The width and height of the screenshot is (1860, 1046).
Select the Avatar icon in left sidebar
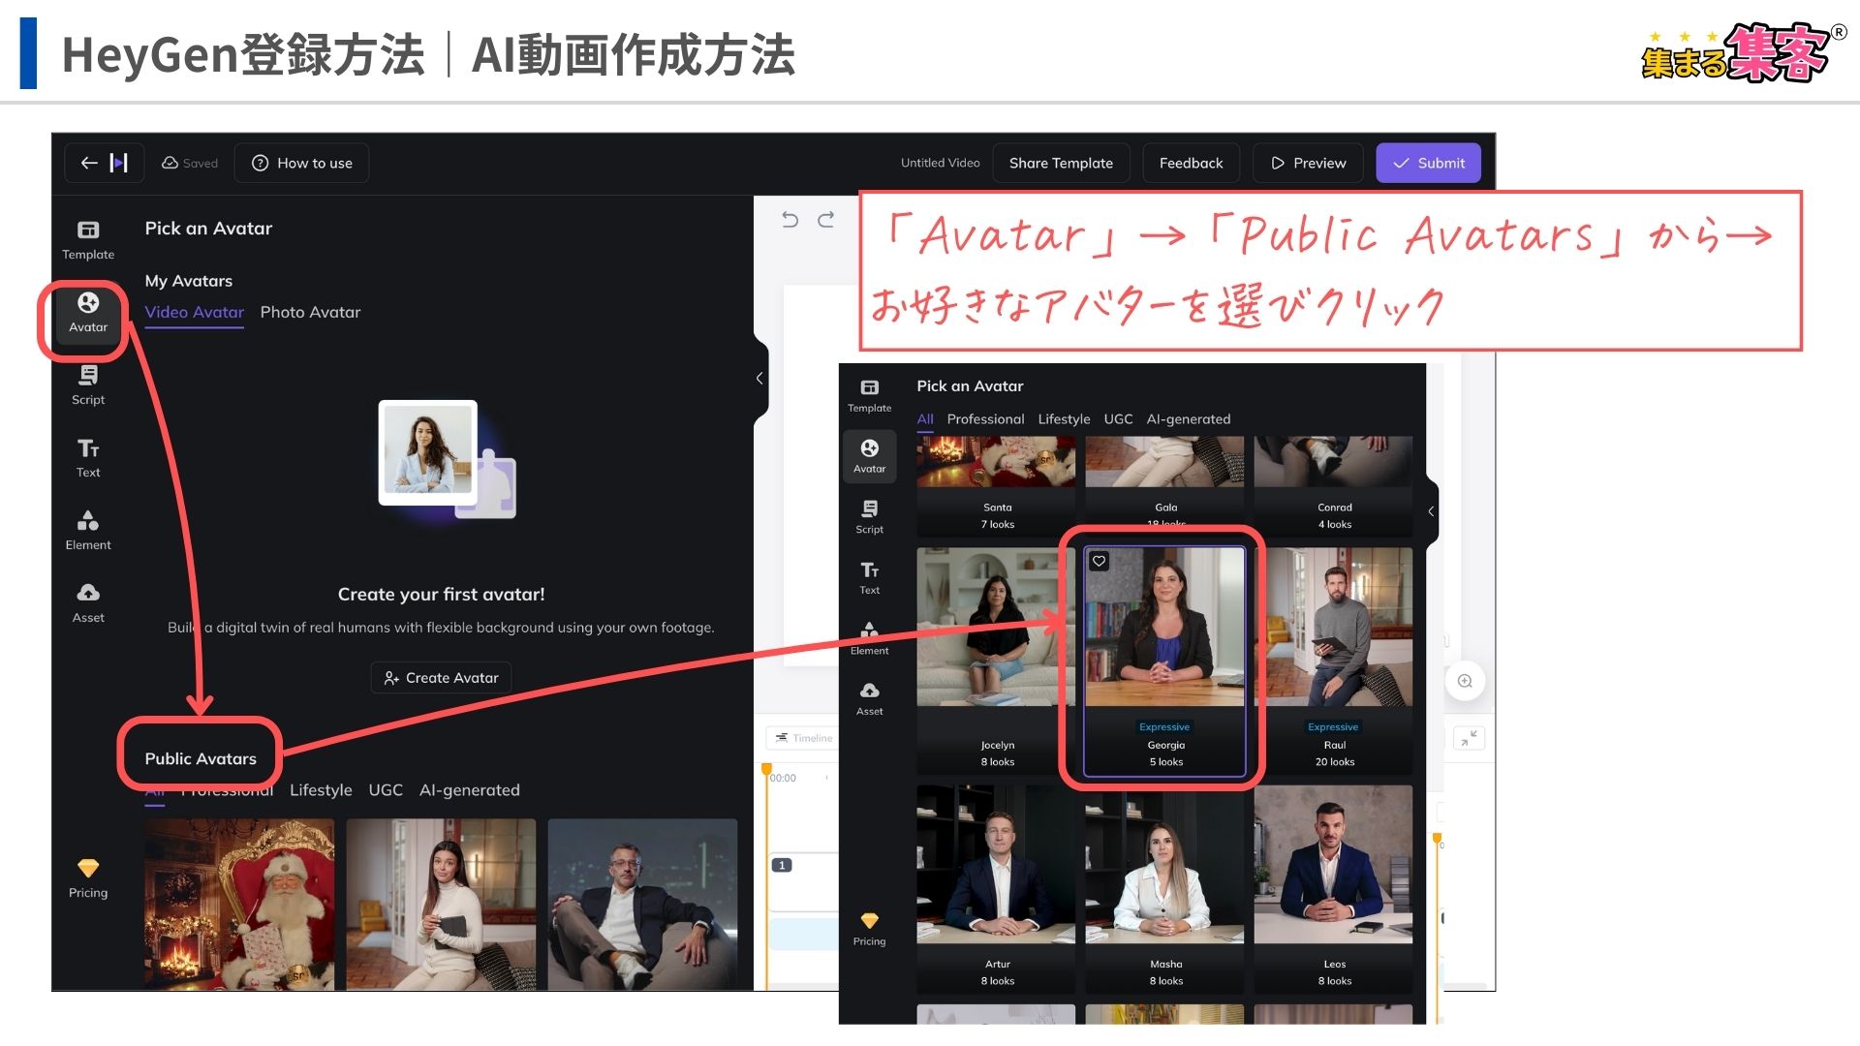(x=88, y=314)
